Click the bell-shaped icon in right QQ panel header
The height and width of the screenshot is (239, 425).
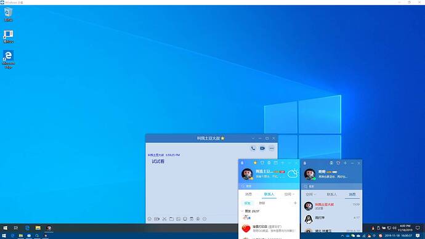coord(305,163)
